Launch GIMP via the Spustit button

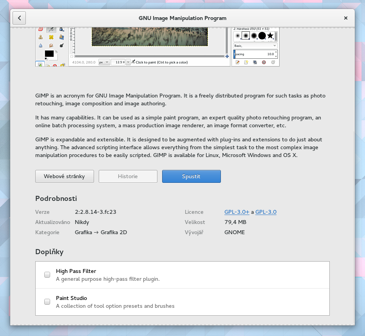click(x=191, y=176)
